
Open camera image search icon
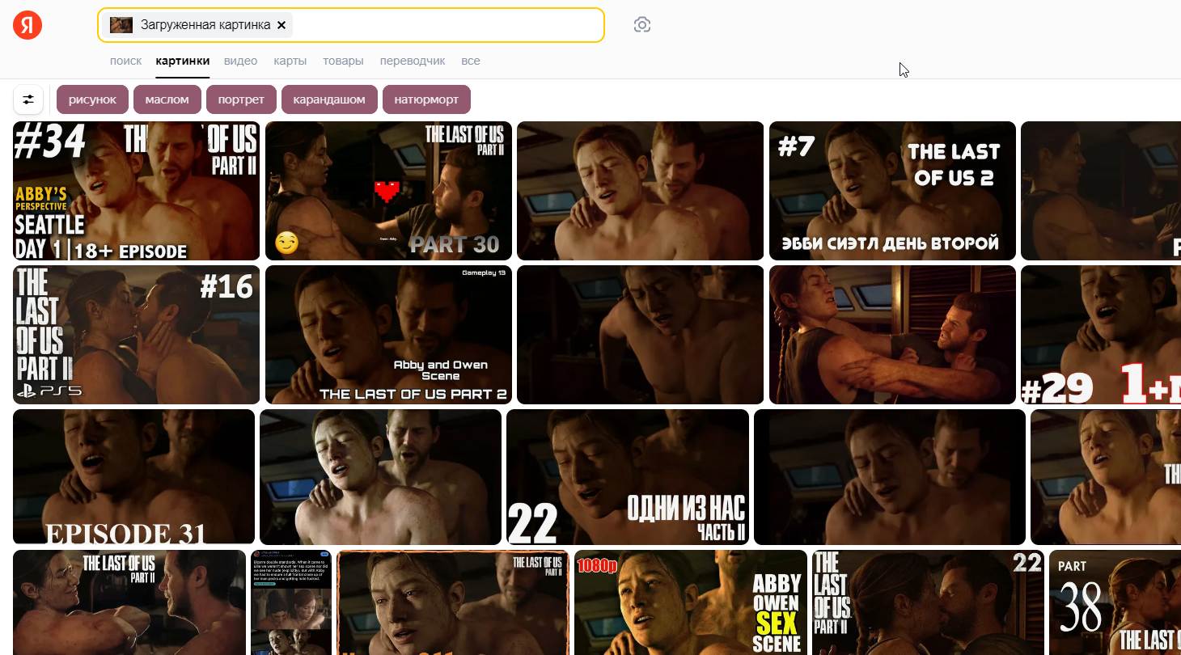click(x=642, y=25)
